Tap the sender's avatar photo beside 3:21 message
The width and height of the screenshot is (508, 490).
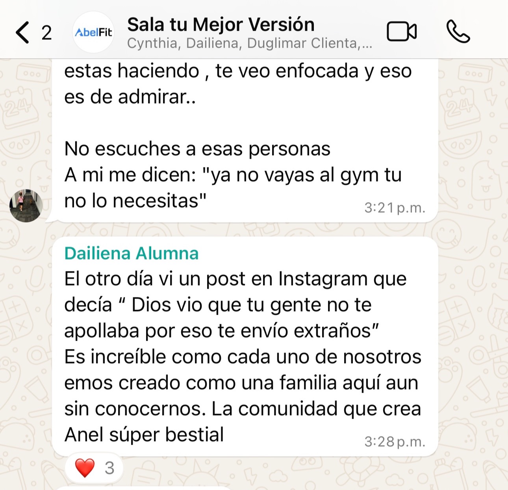[26, 206]
